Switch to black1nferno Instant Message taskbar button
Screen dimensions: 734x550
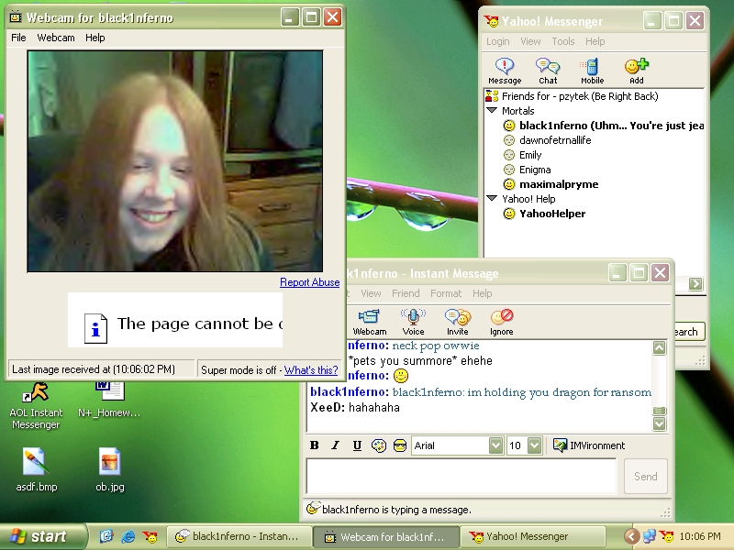point(239,536)
